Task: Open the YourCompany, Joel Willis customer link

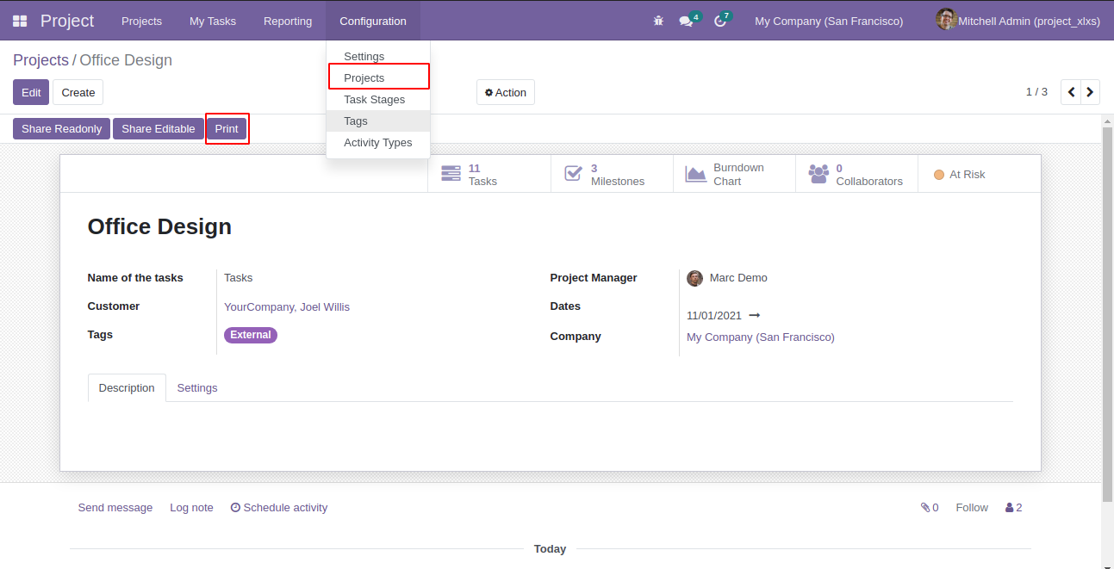Action: [286, 307]
